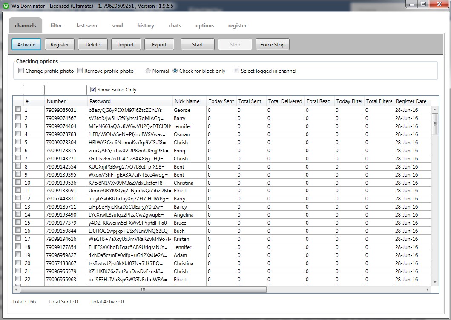Image resolution: width=451 pixels, height=320 pixels.
Task: Enable Select logged in channel checkbox
Action: [x=236, y=71]
